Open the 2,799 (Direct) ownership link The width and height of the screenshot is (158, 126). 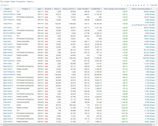click(150, 102)
